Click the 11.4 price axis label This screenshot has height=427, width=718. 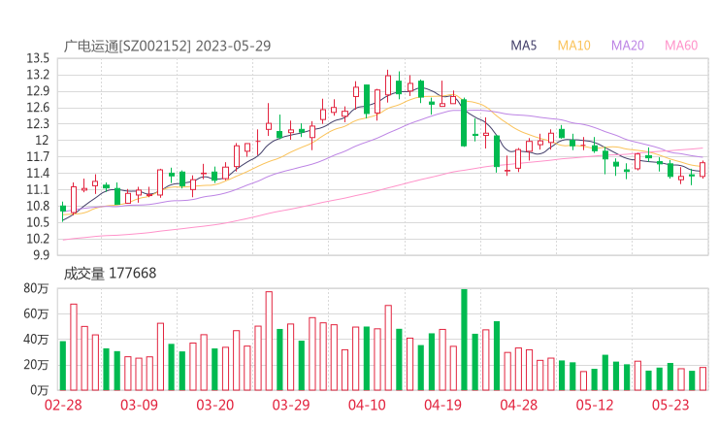pyautogui.click(x=38, y=173)
